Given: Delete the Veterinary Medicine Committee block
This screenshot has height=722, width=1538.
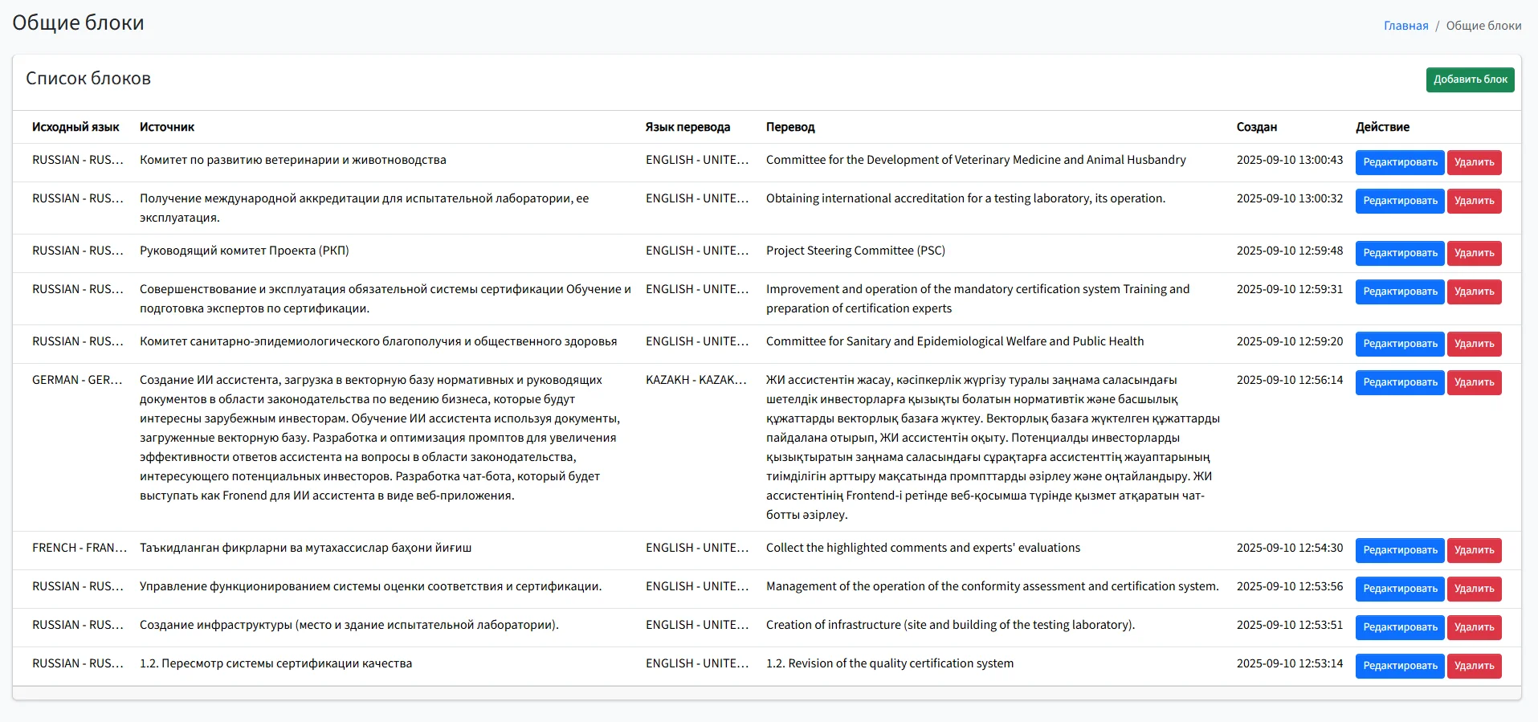Looking at the screenshot, I should 1474,162.
